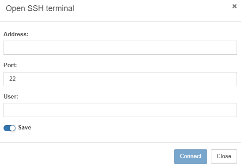Click the Close button in the footer
Viewport: 241px width, 167px height.
[x=224, y=156]
